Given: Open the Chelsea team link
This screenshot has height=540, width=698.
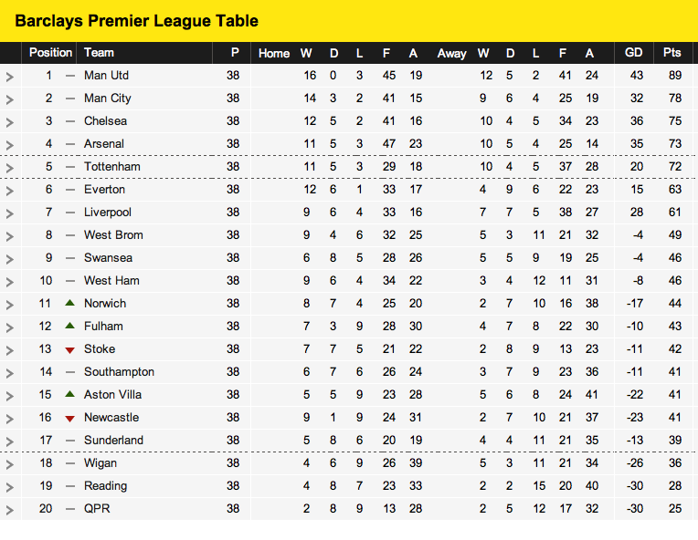Looking at the screenshot, I should pyautogui.click(x=105, y=121).
